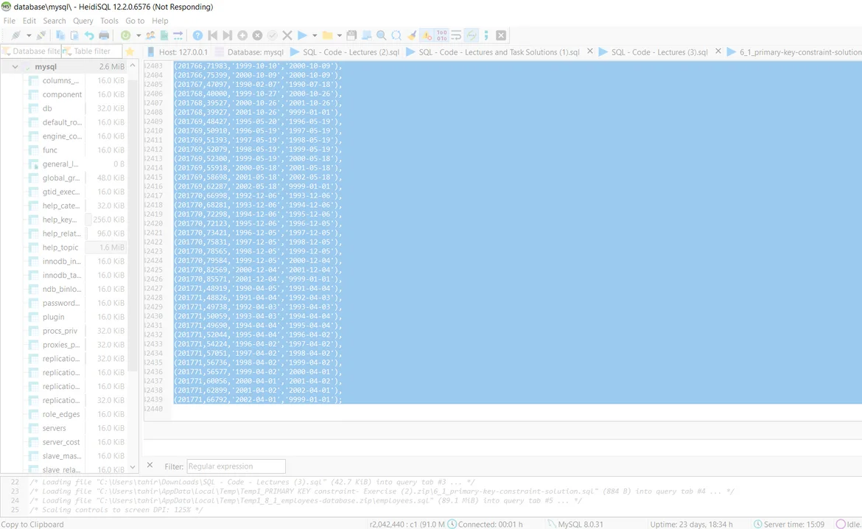Viewport: 862px width, 529px height.
Task: Toggle the wrap long lines button
Action: [456, 35]
